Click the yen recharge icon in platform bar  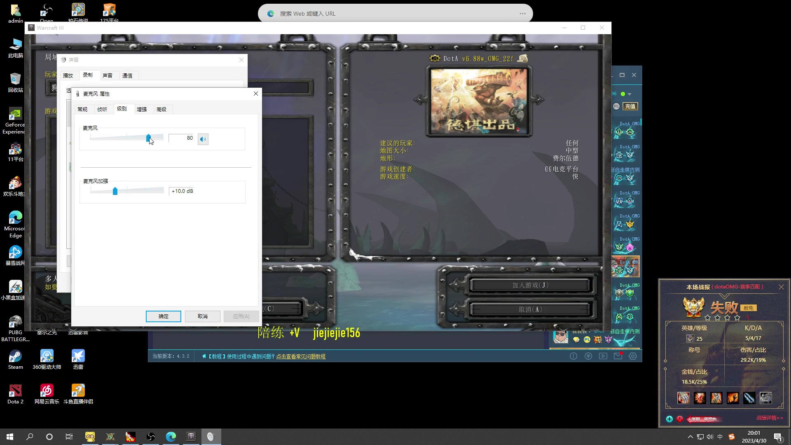[588, 356]
